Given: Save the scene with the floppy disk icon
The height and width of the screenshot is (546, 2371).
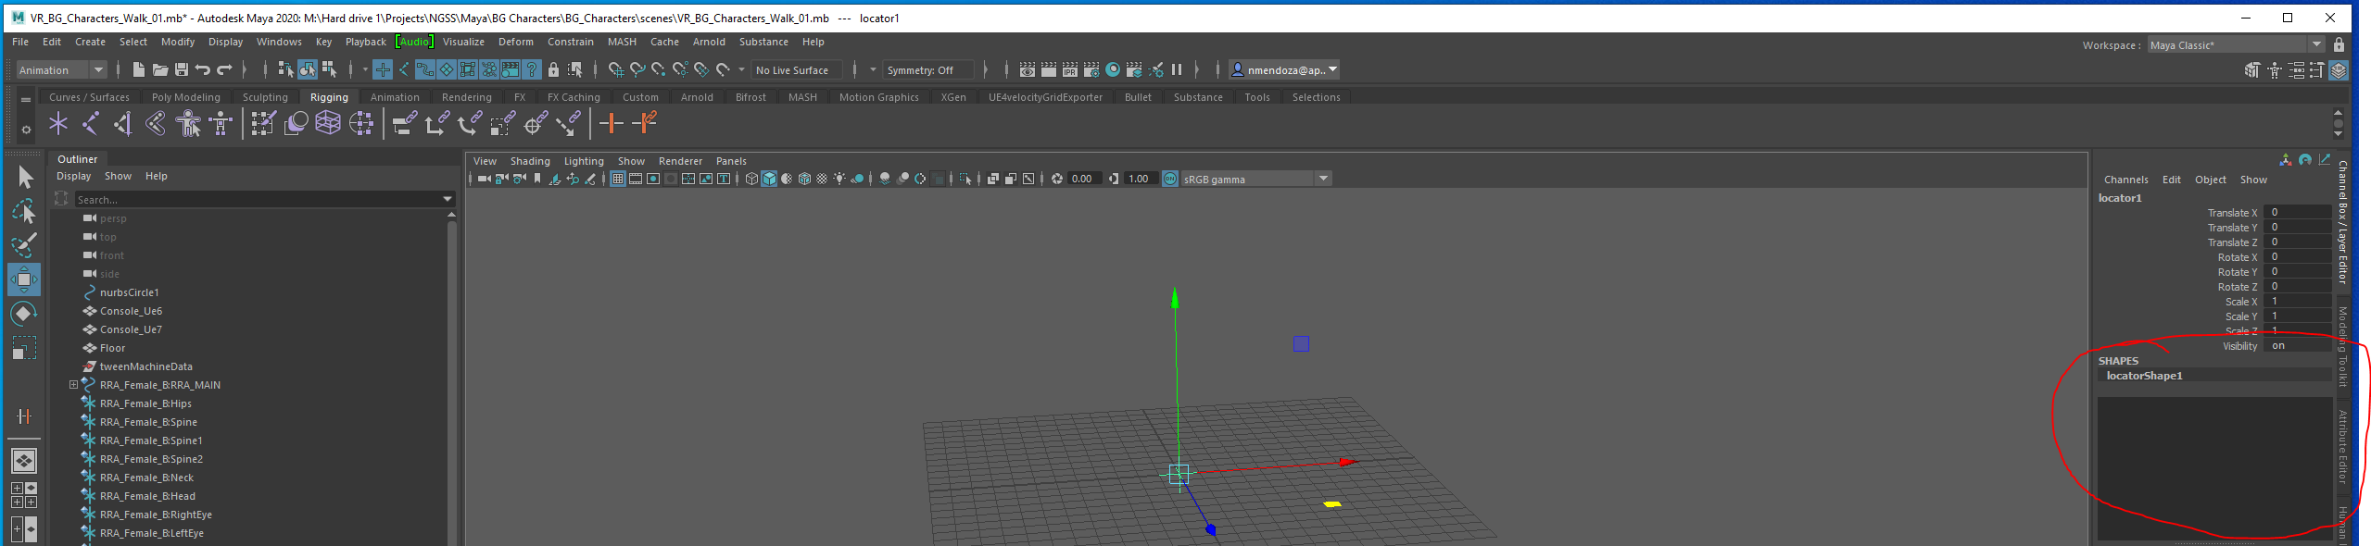Looking at the screenshot, I should 182,69.
